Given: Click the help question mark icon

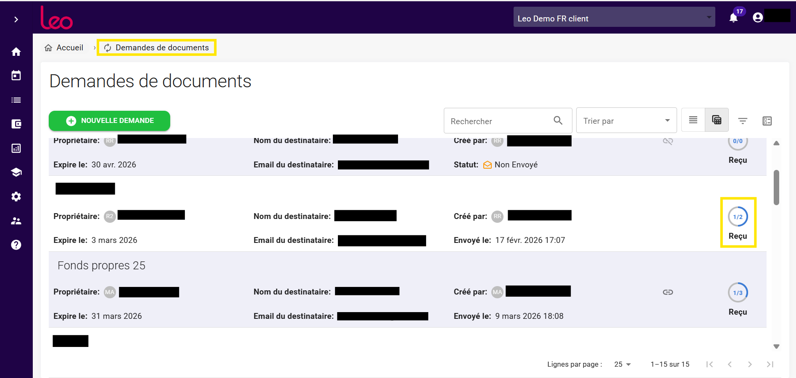Looking at the screenshot, I should click(16, 245).
